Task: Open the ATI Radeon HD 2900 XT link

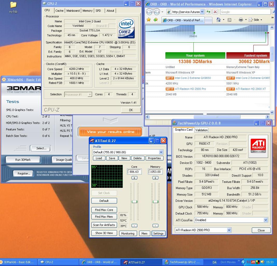Action: (x=251, y=89)
